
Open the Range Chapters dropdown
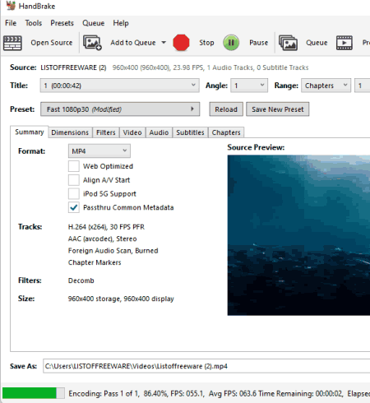[x=326, y=86]
